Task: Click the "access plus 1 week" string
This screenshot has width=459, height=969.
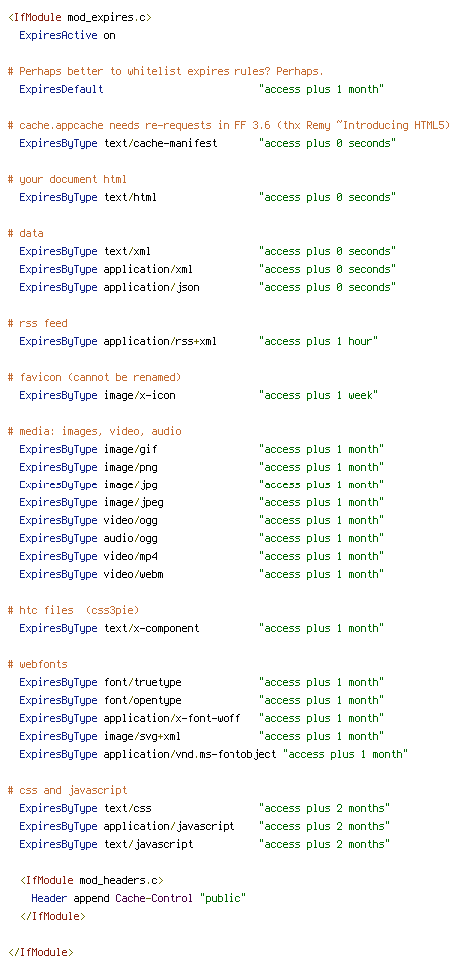Action: click(x=319, y=395)
